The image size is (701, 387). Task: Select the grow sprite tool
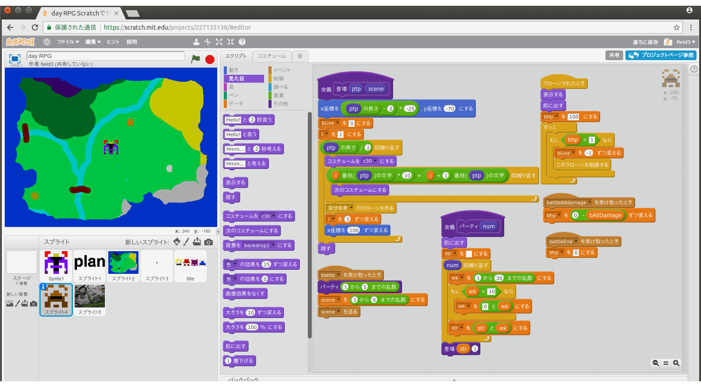pyautogui.click(x=219, y=42)
